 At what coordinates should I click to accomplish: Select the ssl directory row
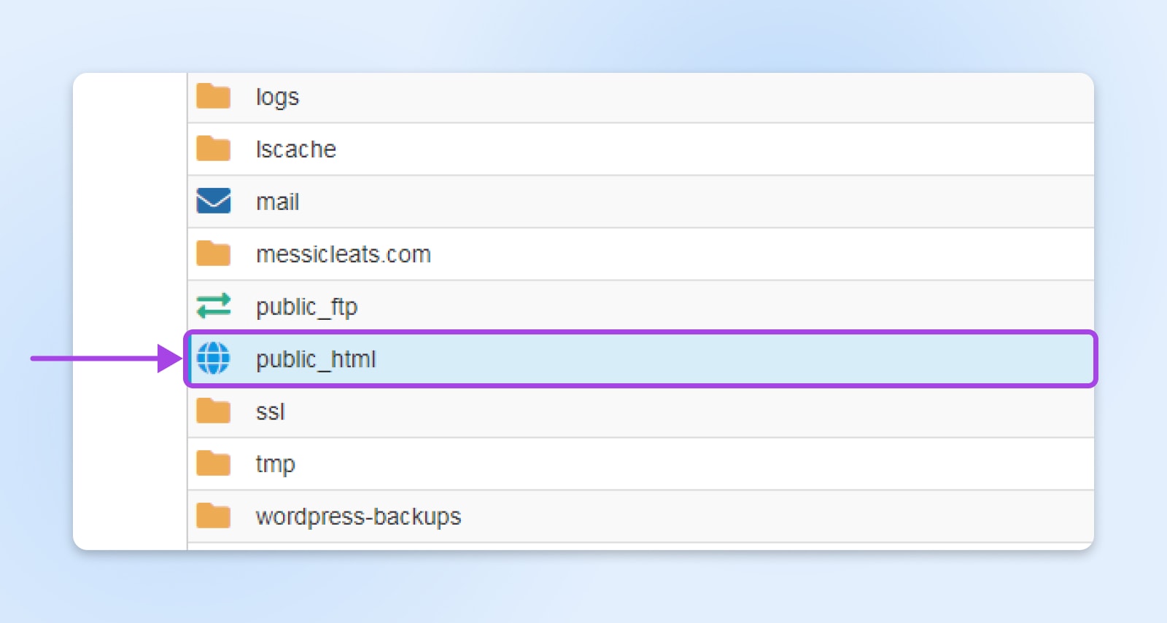coord(271,411)
